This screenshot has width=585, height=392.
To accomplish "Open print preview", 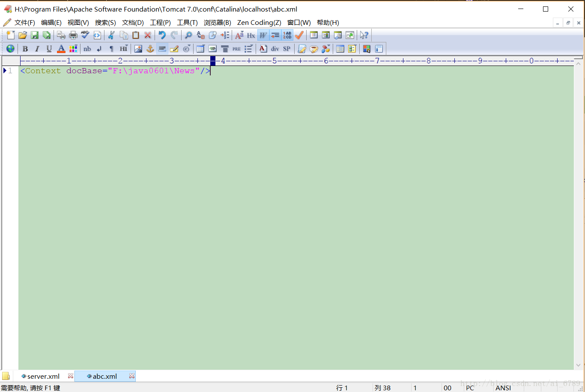I will pyautogui.click(x=61, y=35).
